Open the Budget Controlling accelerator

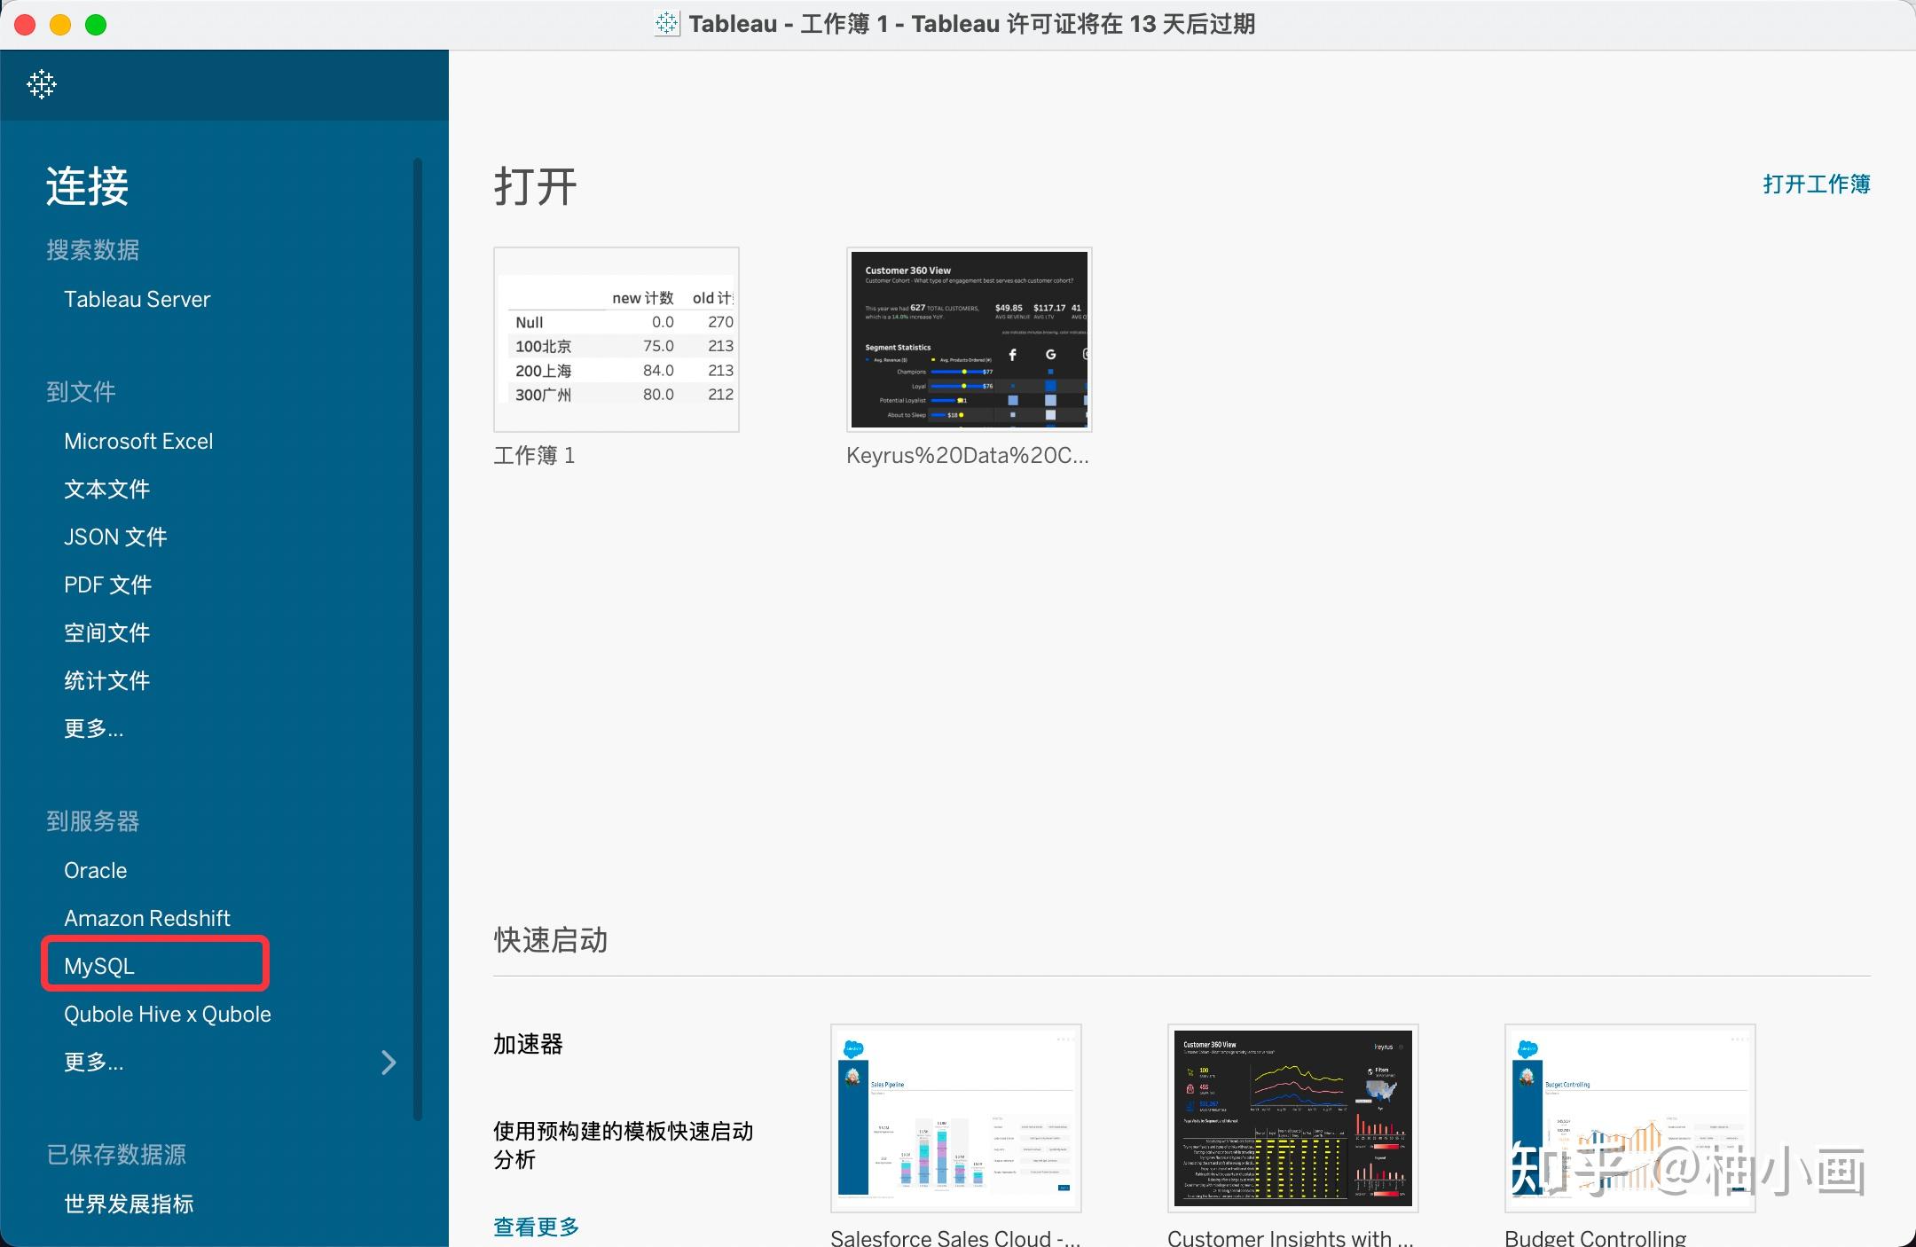tap(1629, 1118)
